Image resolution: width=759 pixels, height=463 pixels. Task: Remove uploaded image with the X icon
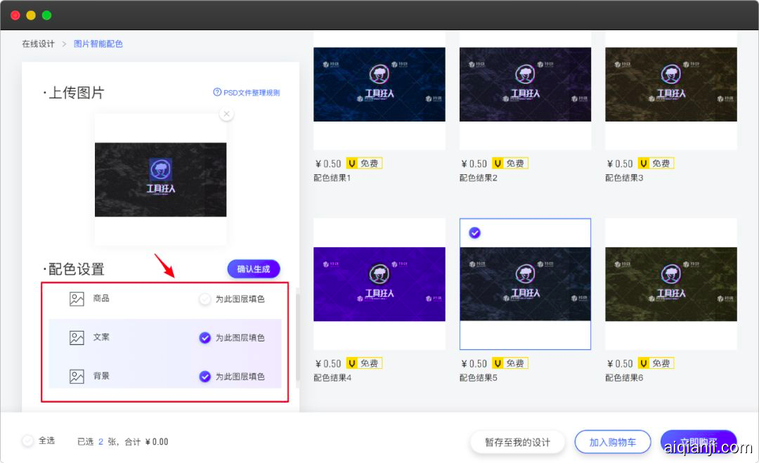[x=226, y=114]
